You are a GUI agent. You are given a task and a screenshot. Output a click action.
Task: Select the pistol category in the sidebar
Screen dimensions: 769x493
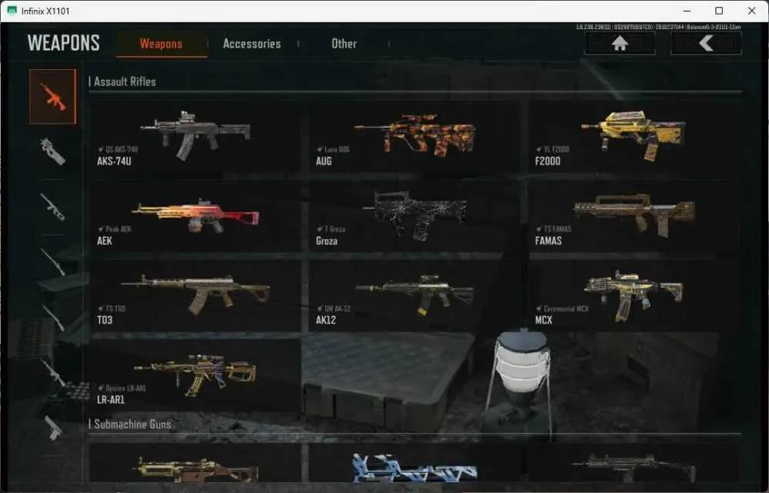52,428
